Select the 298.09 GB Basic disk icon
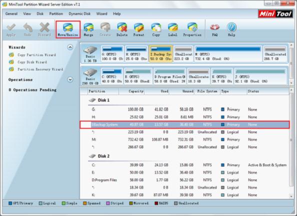 90,73
